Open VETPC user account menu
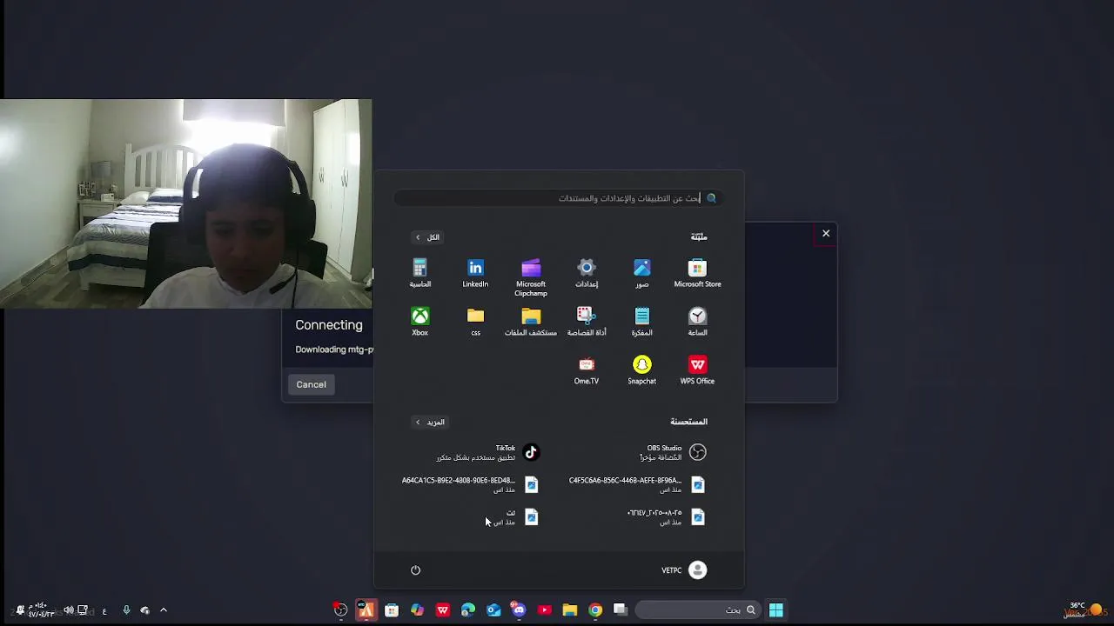 click(684, 570)
